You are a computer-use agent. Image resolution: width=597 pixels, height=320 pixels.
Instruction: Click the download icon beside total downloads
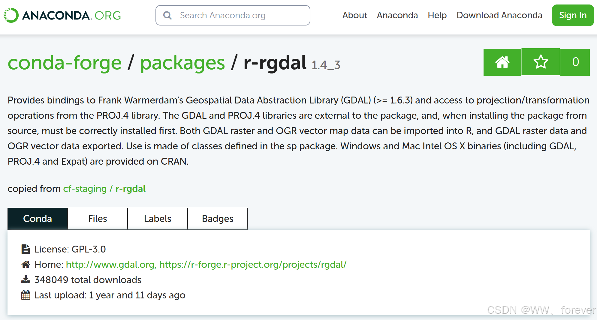tap(26, 280)
